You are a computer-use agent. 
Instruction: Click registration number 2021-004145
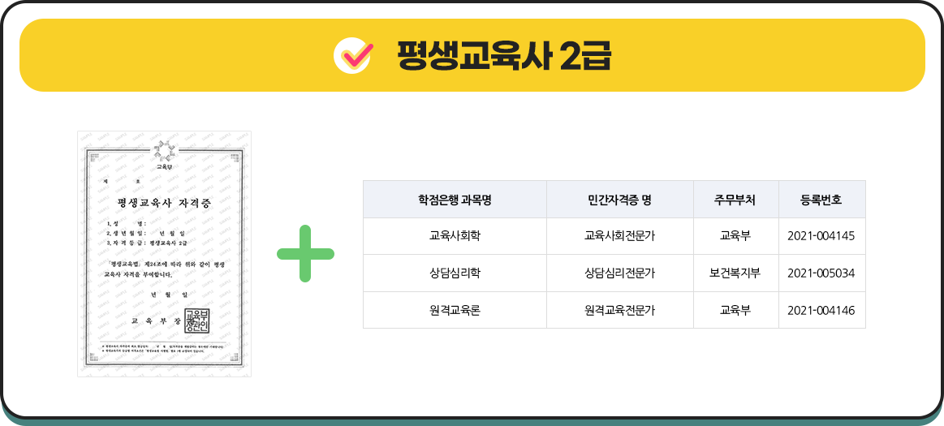[x=821, y=236]
